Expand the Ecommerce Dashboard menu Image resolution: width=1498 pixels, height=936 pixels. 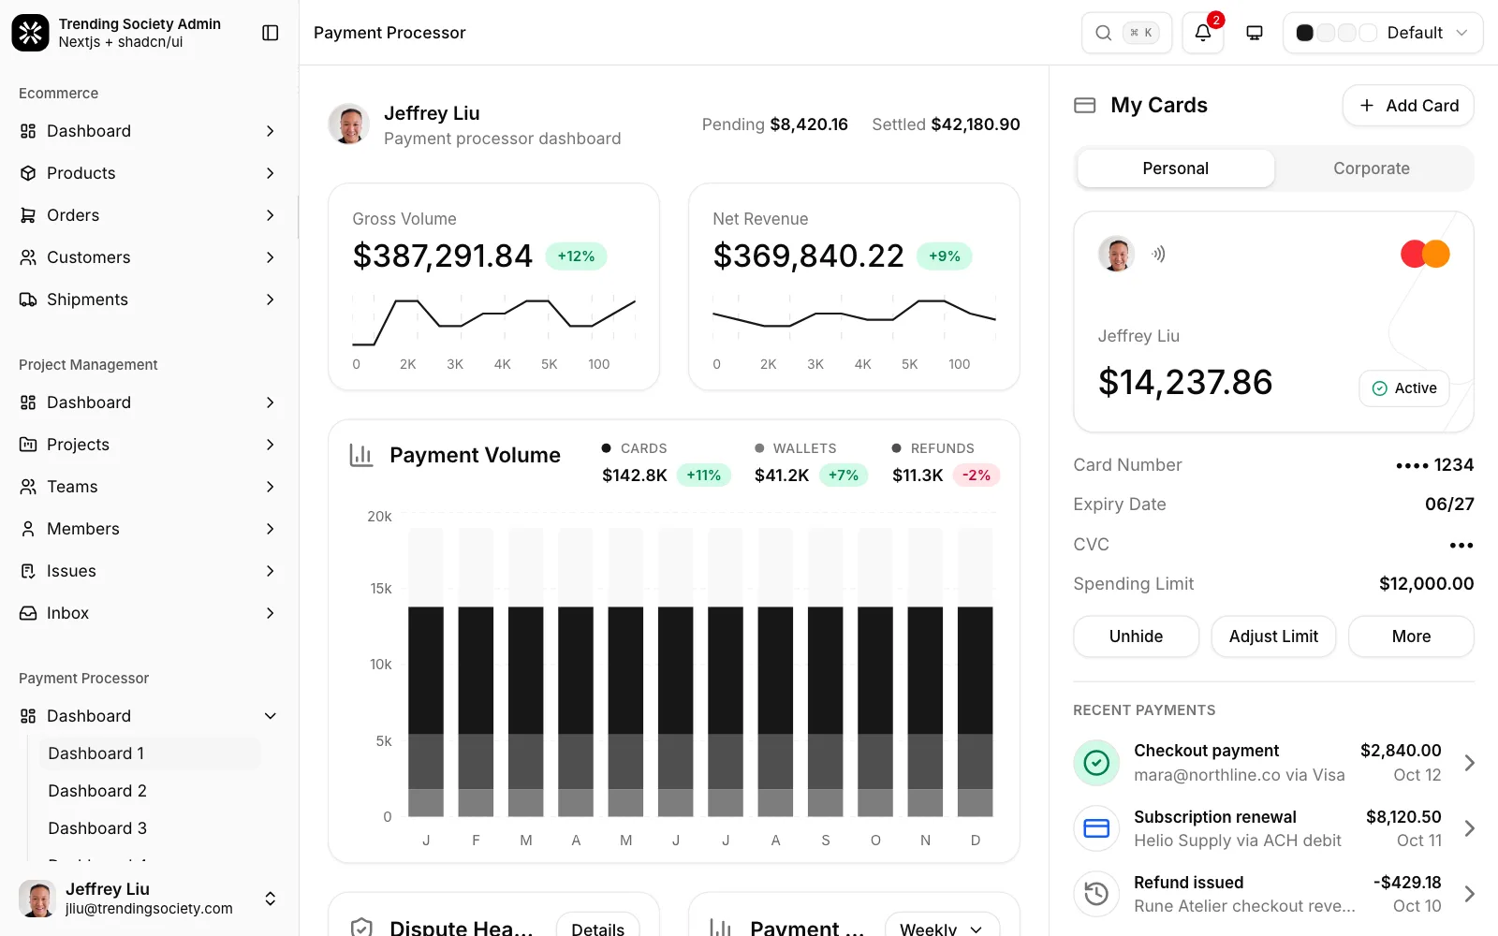[270, 131]
